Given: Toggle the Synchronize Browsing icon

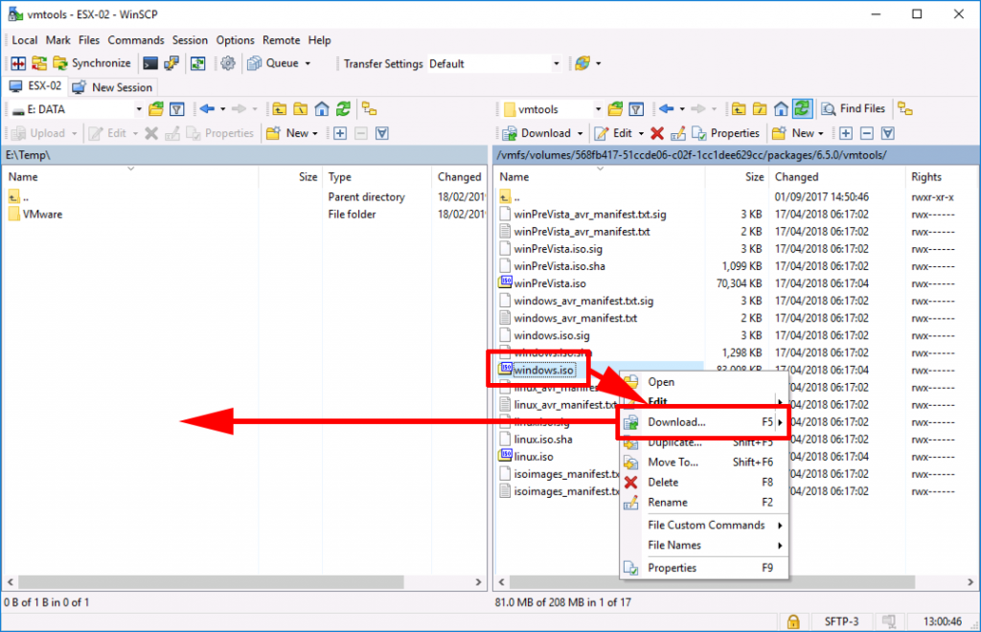Looking at the screenshot, I should pyautogui.click(x=197, y=63).
